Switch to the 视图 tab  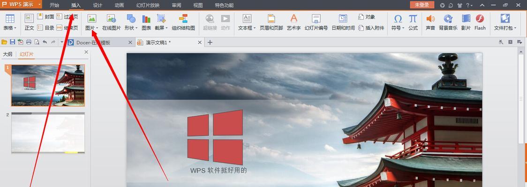(x=198, y=5)
